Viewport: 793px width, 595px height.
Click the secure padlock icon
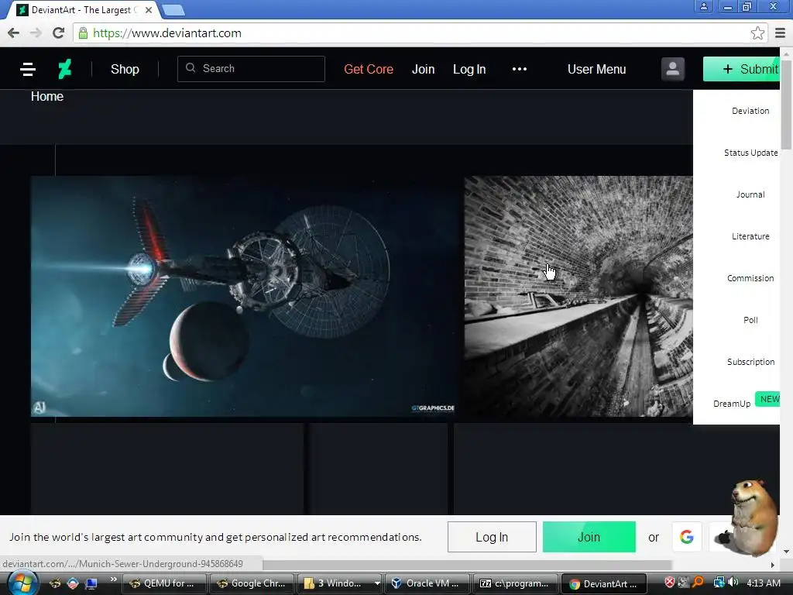click(x=83, y=33)
